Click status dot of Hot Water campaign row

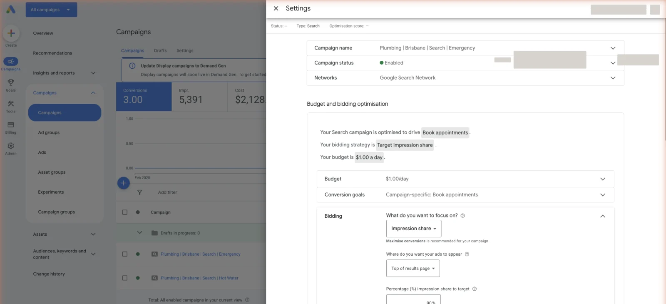tap(138, 278)
